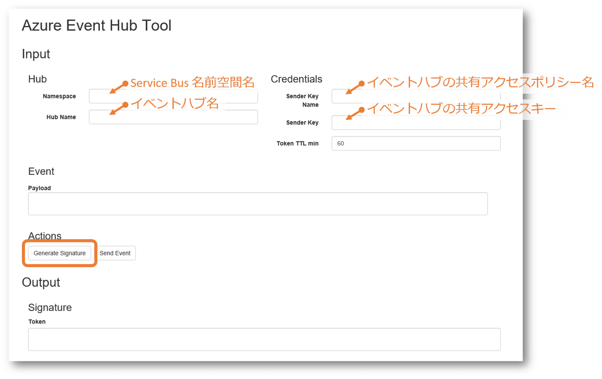Click the Signature heading
Viewport: 602px width, 379px height.
pos(50,308)
